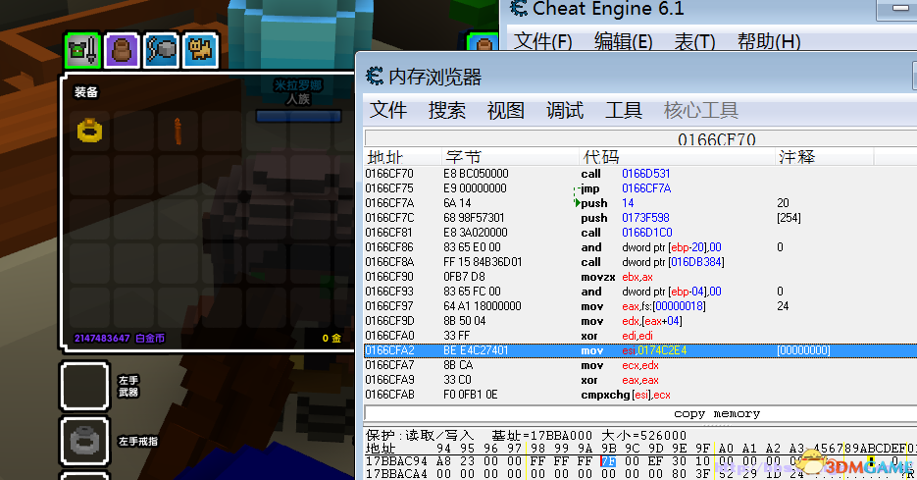This screenshot has height=480, width=917.
Task: Click the left-hand ring equipment slot
Action: click(x=84, y=442)
